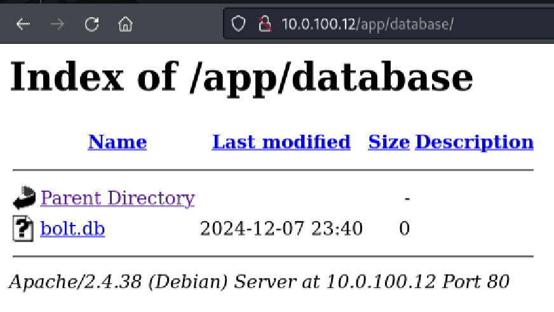The image size is (554, 312).
Task: Sort the listing by Last modified
Action: click(x=281, y=142)
